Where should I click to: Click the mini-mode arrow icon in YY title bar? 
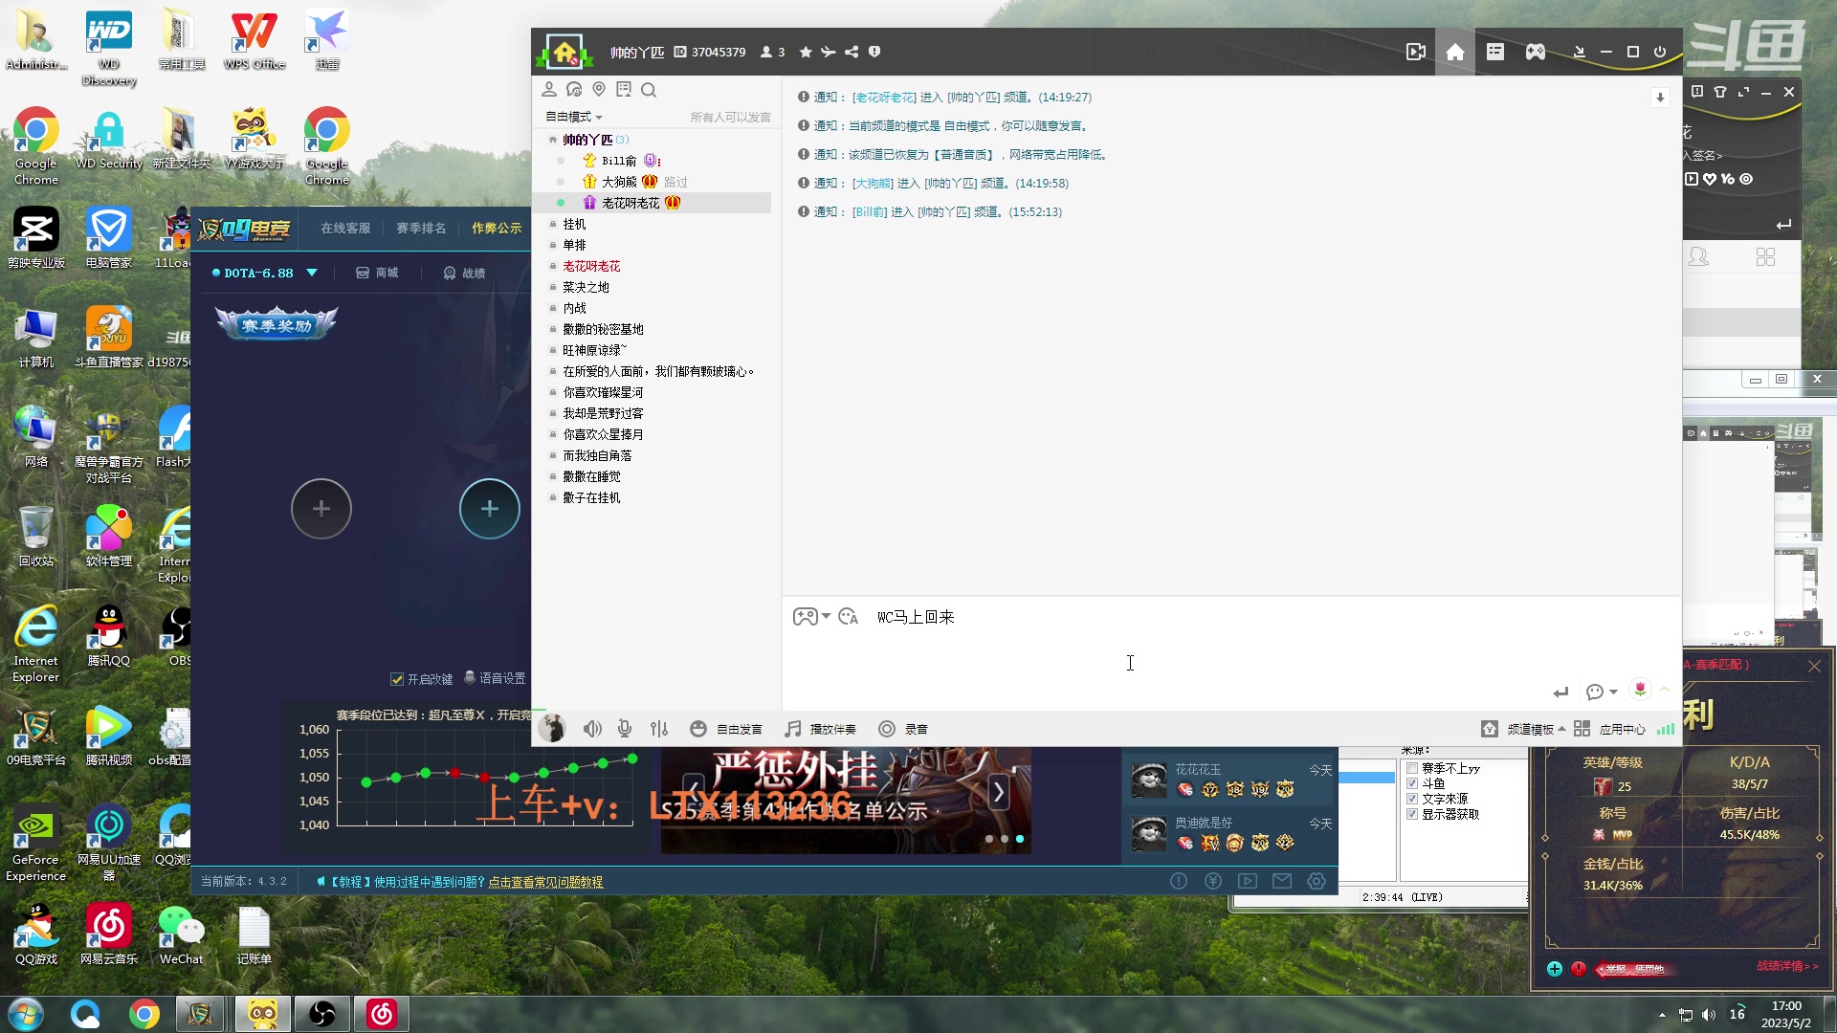(x=1580, y=52)
